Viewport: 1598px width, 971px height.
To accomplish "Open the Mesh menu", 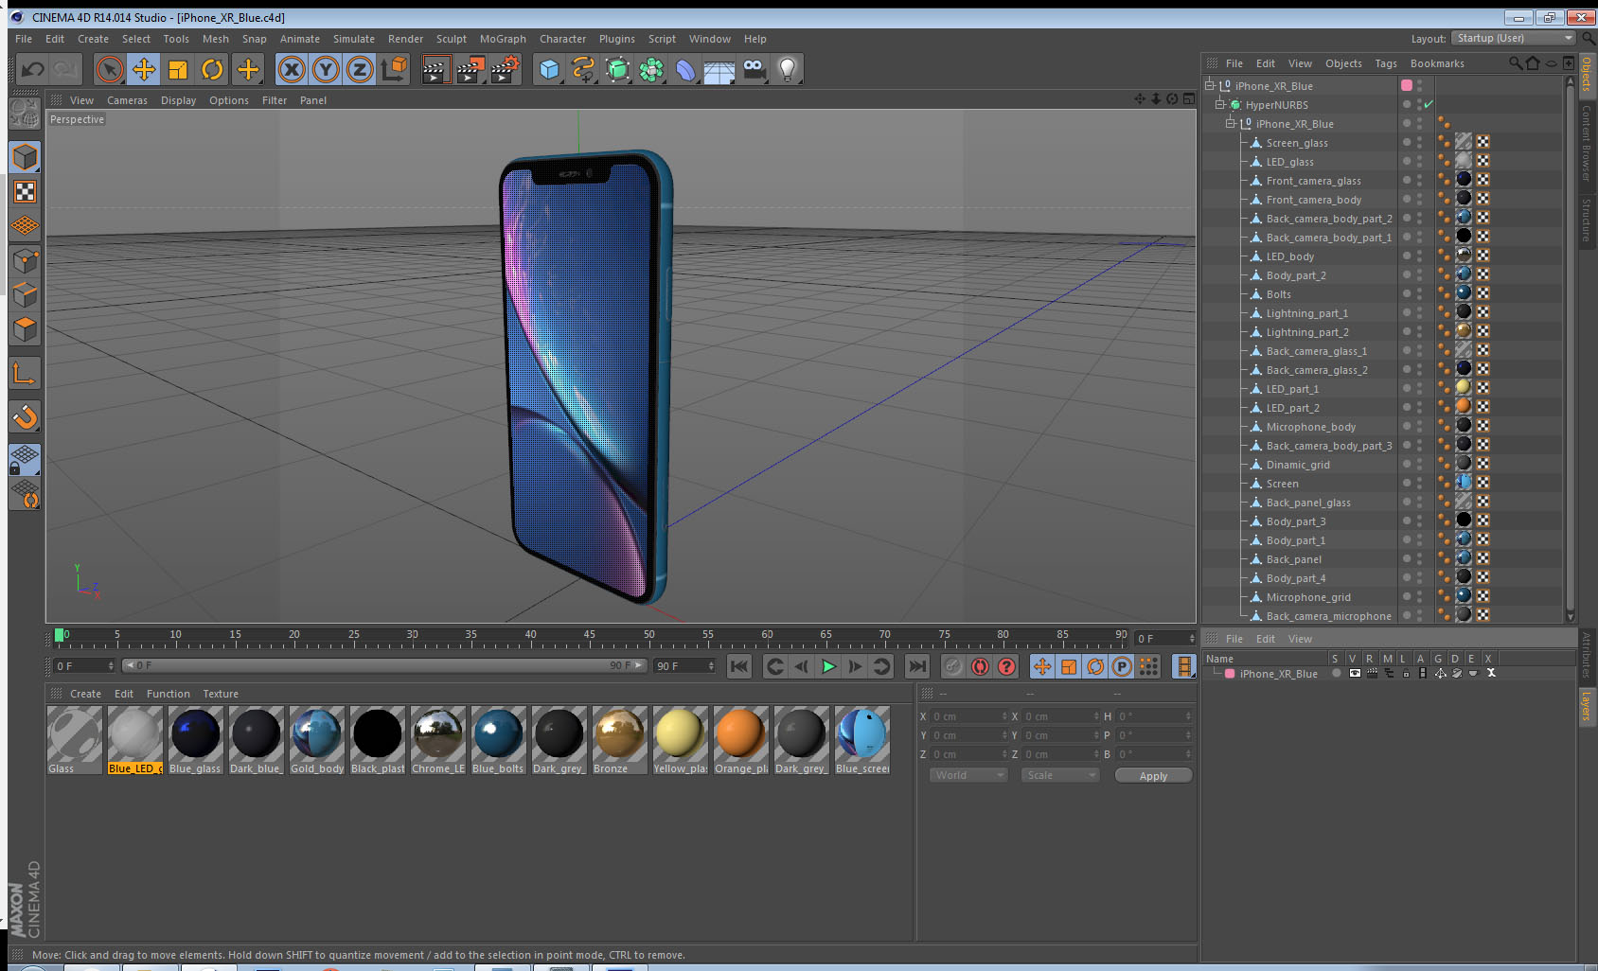I will click(x=215, y=39).
